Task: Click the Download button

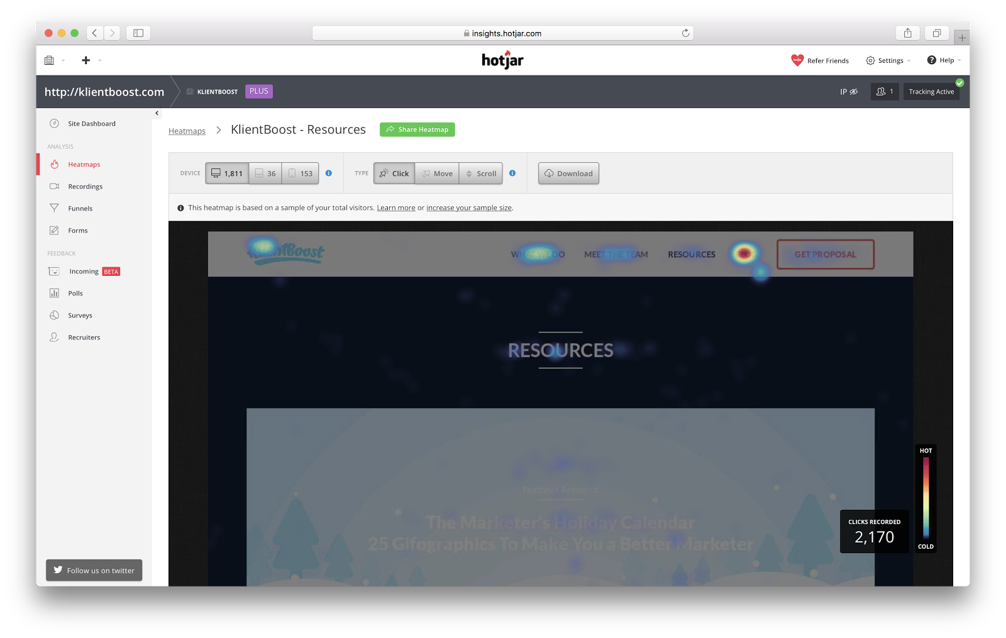Action: (x=568, y=173)
